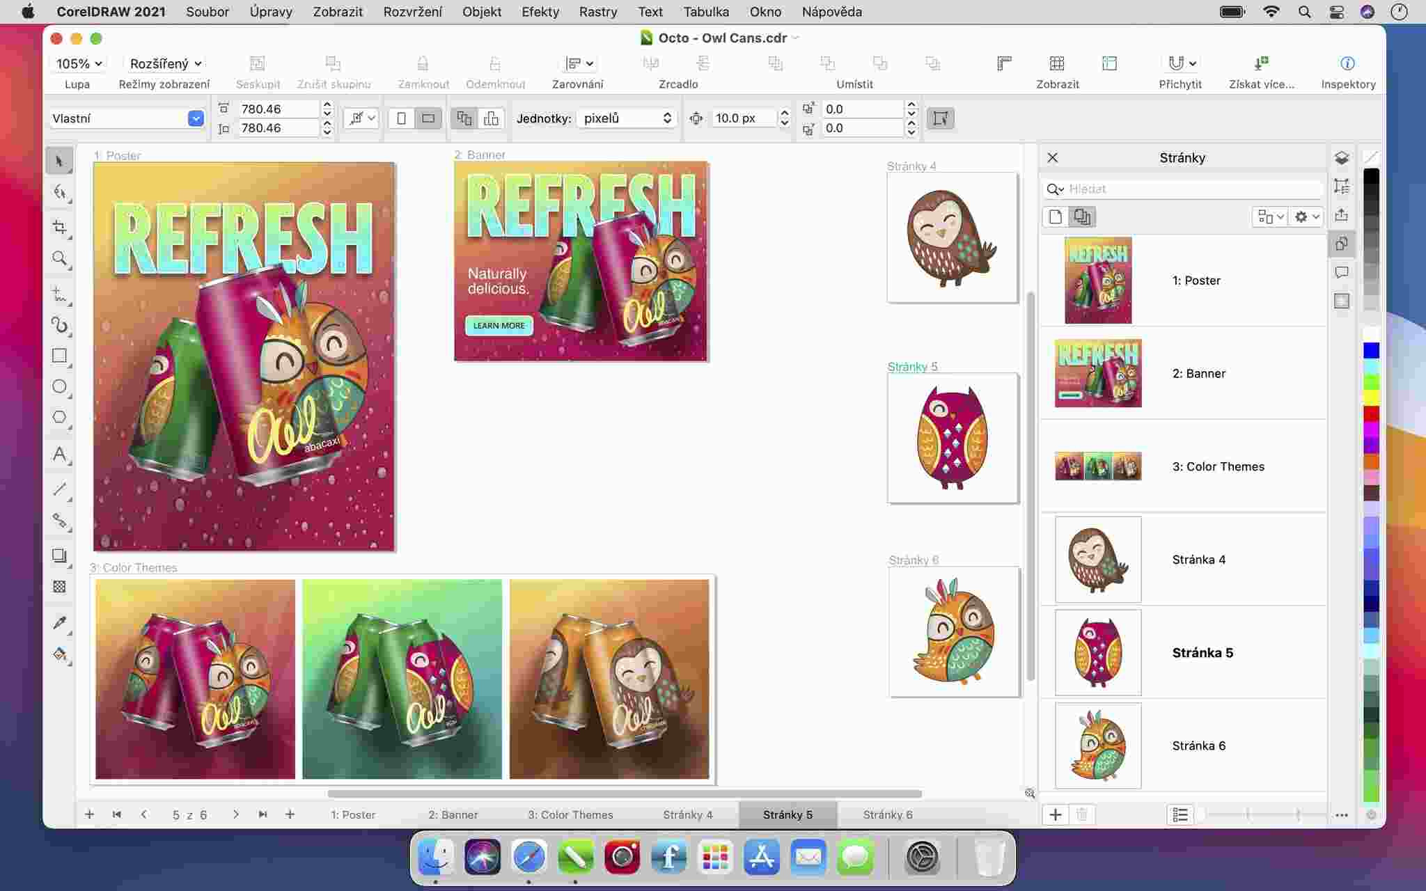Open the Vlastní page size dropdown
Viewport: 1426px width, 891px height.
click(x=196, y=118)
